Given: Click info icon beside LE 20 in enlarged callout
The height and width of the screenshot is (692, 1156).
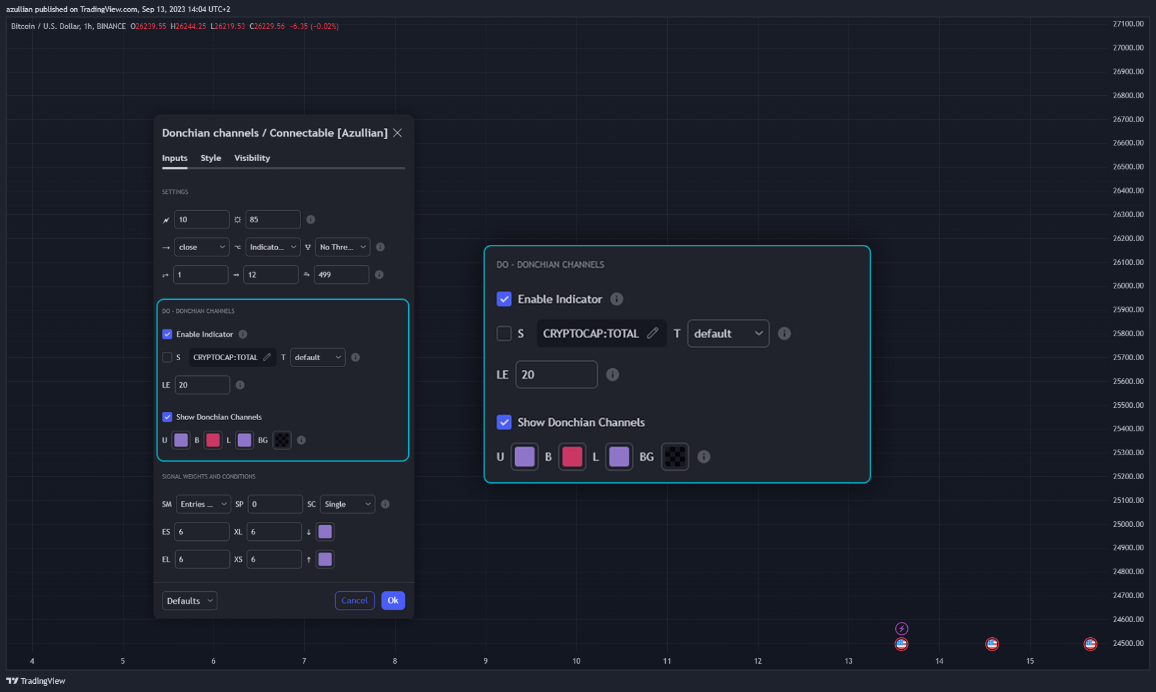Looking at the screenshot, I should (612, 375).
